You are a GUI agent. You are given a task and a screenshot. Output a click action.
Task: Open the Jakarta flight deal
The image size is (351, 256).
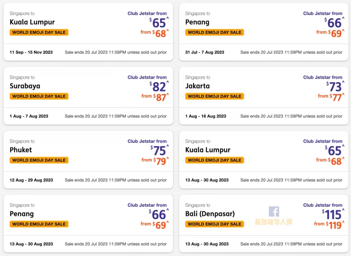point(264,96)
